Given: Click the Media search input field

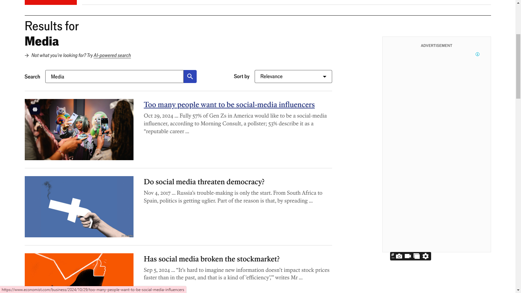Looking at the screenshot, I should [x=114, y=77].
